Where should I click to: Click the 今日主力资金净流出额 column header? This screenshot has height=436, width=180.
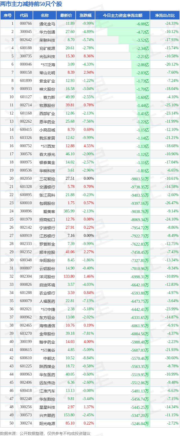123,15
